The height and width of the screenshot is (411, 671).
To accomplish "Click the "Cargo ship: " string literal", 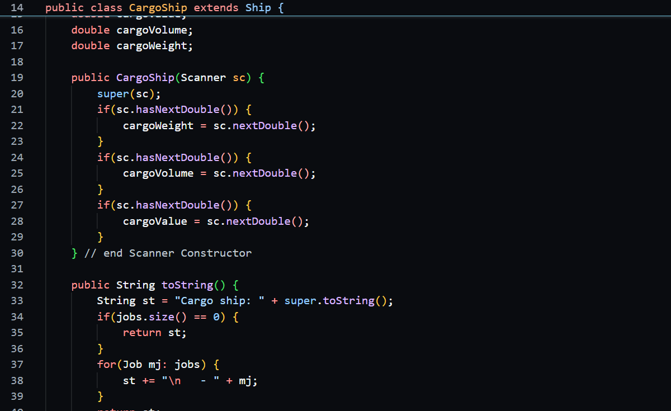I will [x=219, y=301].
